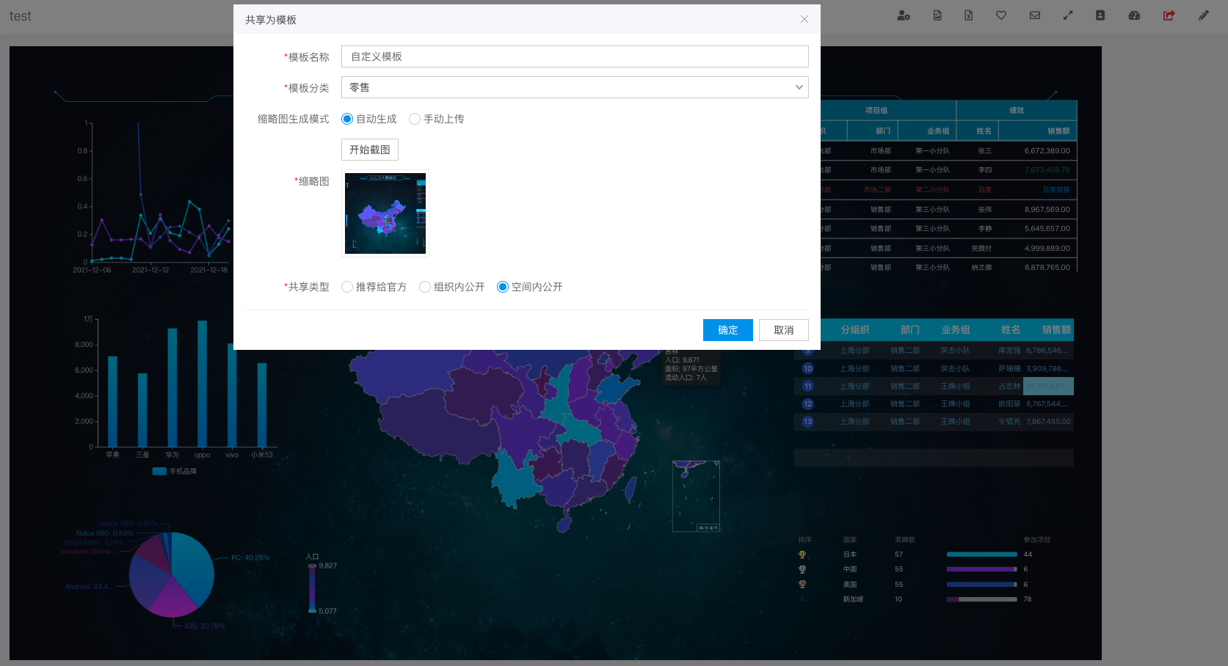1228x666 pixels.
Task: Click the gold trophy icon for 日本
Action: point(802,555)
